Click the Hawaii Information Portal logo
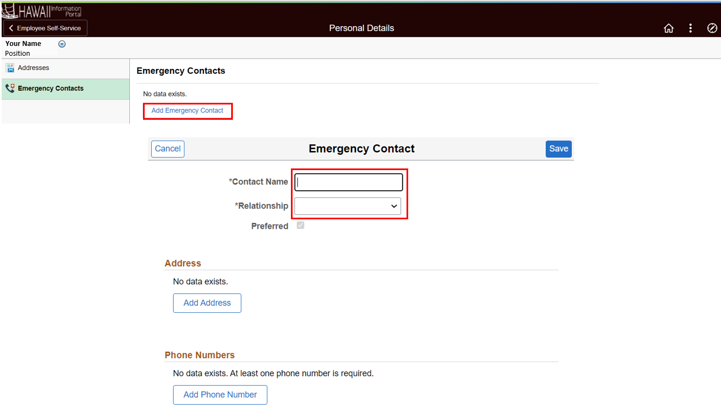Screen dimensions: 721x408 [x=41, y=9]
